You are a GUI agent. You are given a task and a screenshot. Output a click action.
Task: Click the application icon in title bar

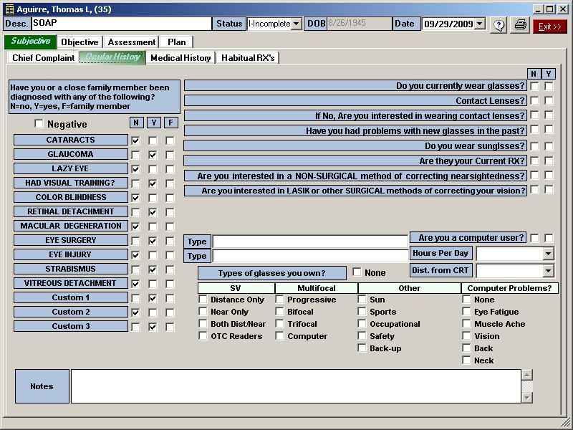(x=8, y=9)
